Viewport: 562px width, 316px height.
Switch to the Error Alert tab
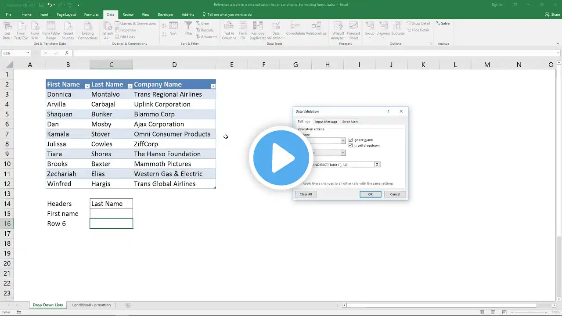tap(350, 122)
